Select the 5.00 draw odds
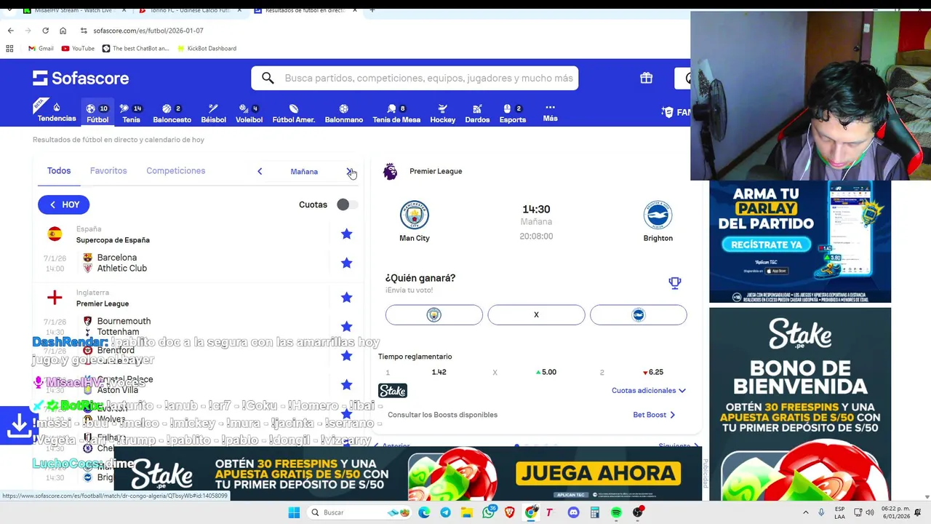Image resolution: width=931 pixels, height=524 pixels. click(546, 372)
